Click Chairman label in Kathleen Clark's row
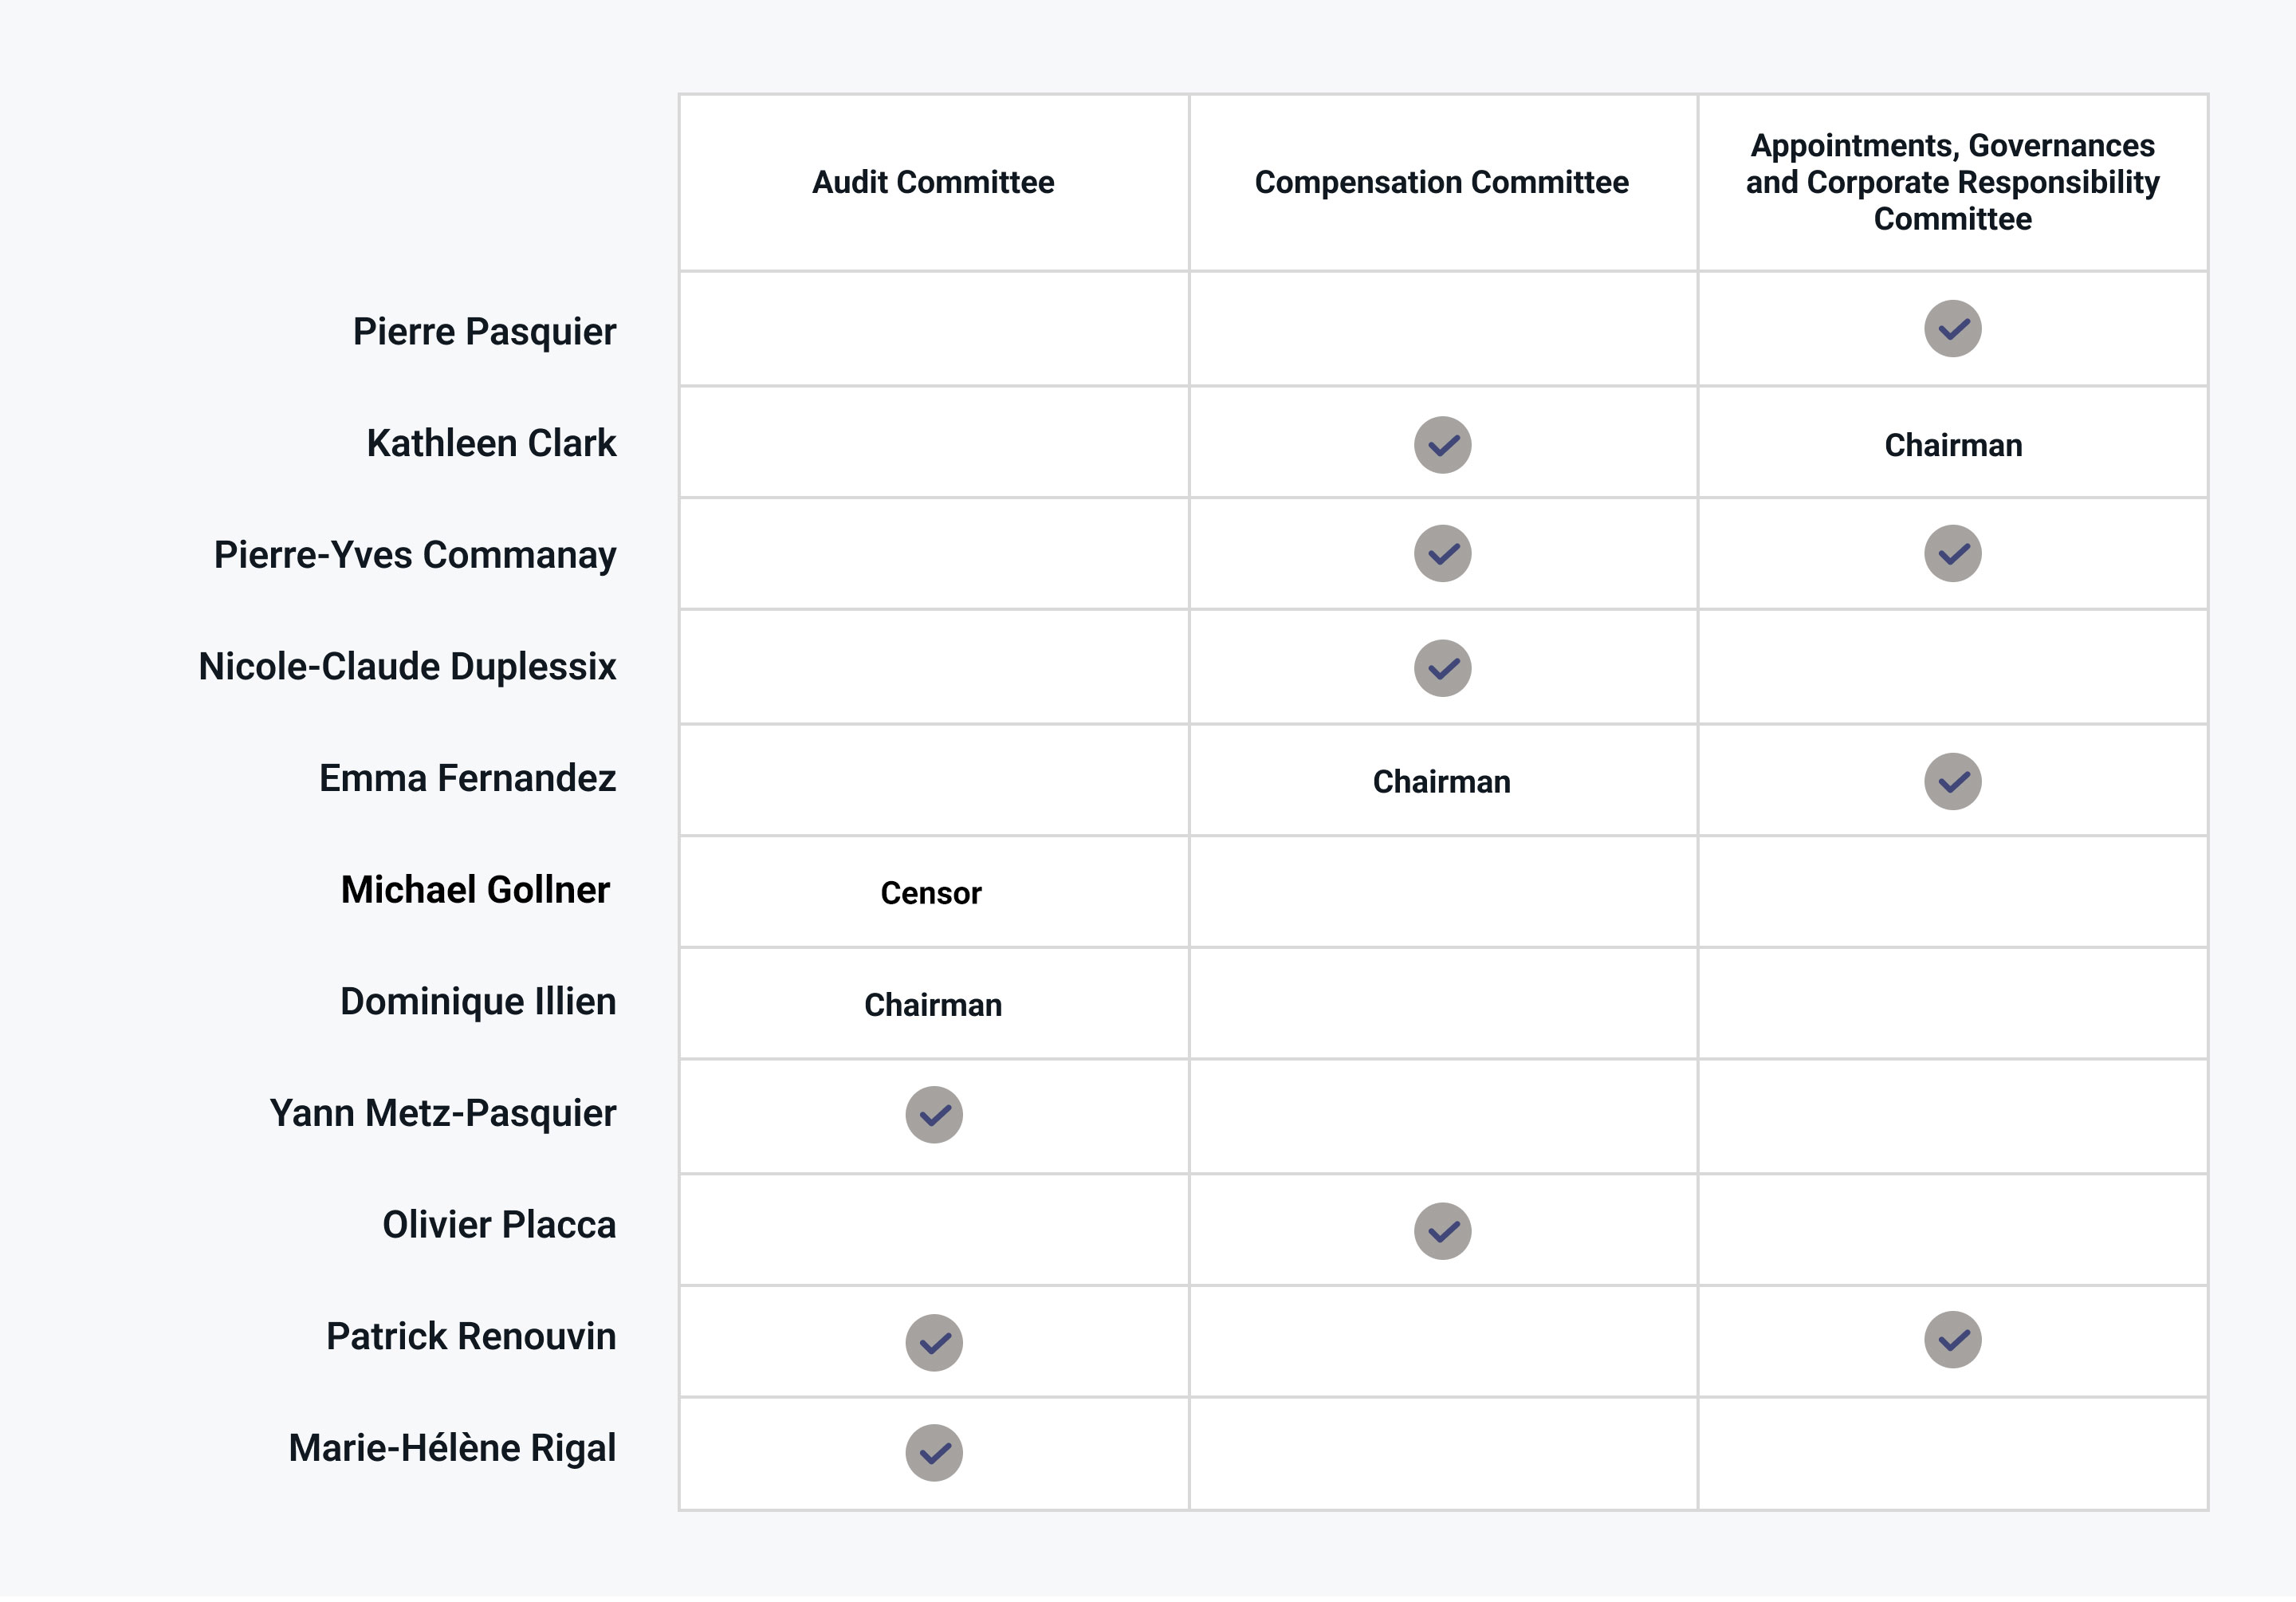 pyautogui.click(x=1953, y=445)
